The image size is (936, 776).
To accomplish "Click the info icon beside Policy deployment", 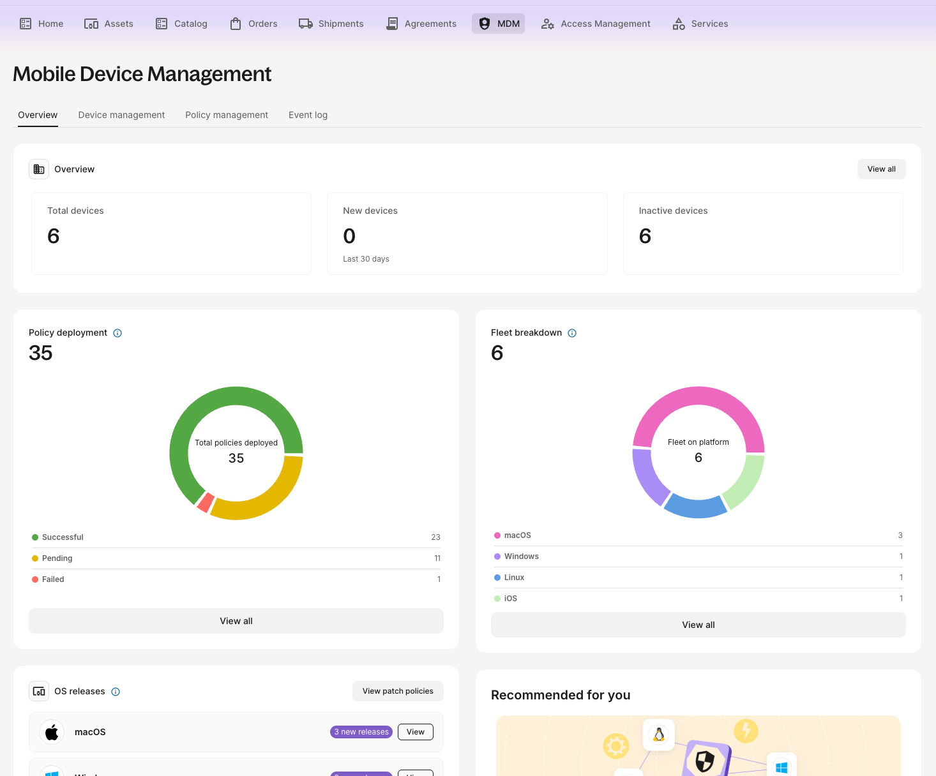I will pyautogui.click(x=117, y=333).
